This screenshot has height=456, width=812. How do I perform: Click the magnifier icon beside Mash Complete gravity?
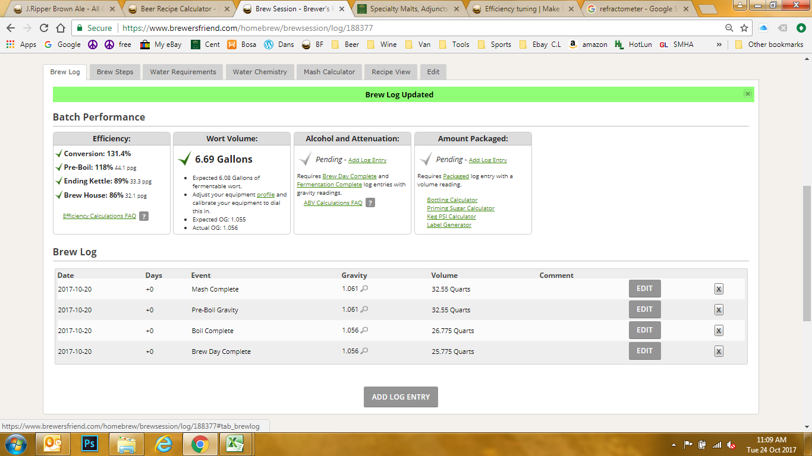point(364,289)
